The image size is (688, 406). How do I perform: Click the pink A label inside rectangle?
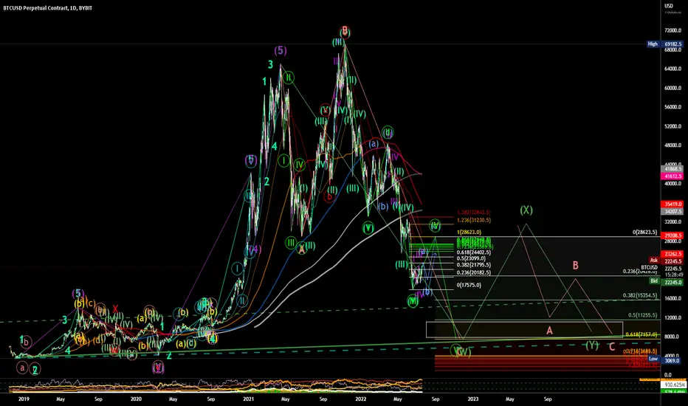(x=549, y=331)
